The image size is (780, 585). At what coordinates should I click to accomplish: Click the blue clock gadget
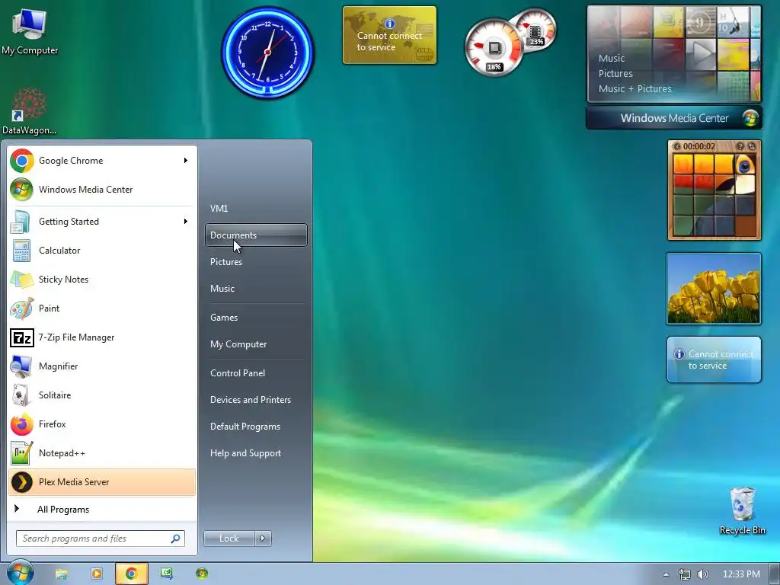267,52
